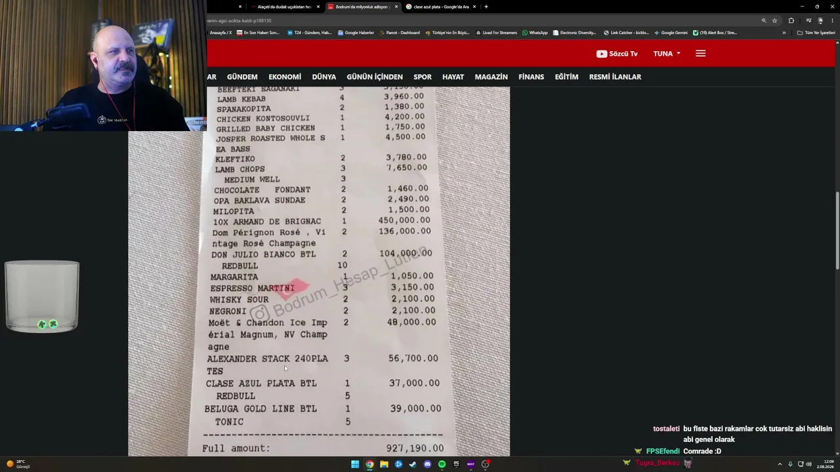Open the Türkiye'nin En Büyü... bookmark
The width and height of the screenshot is (840, 472).
(448, 33)
